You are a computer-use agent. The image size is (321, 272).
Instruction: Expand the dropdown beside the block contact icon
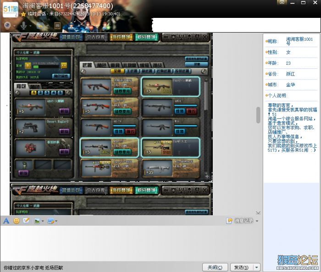(x=96, y=26)
